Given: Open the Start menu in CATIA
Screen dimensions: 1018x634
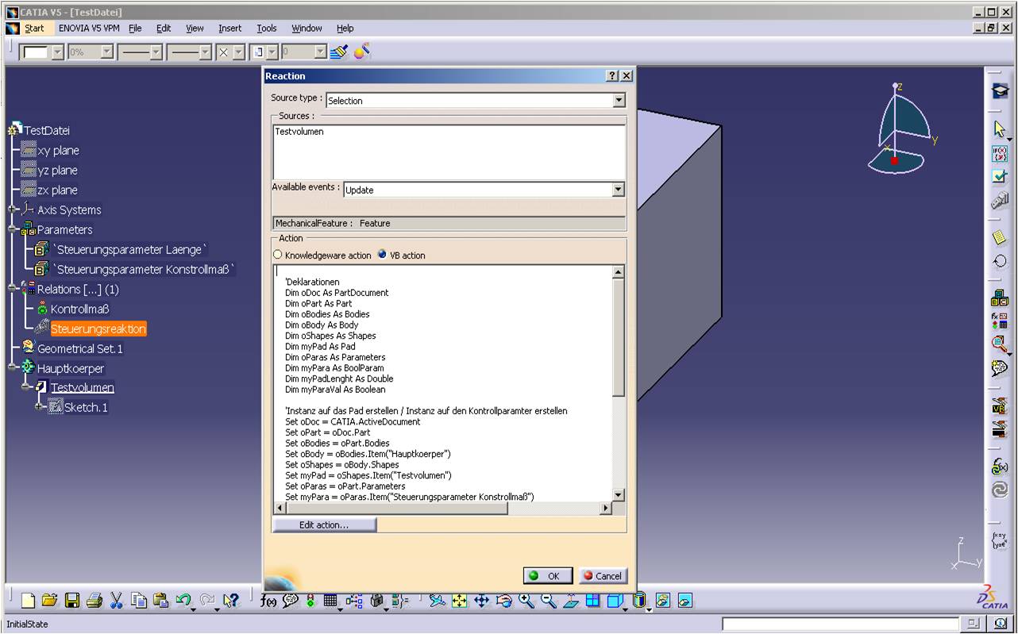Looking at the screenshot, I should click(34, 28).
